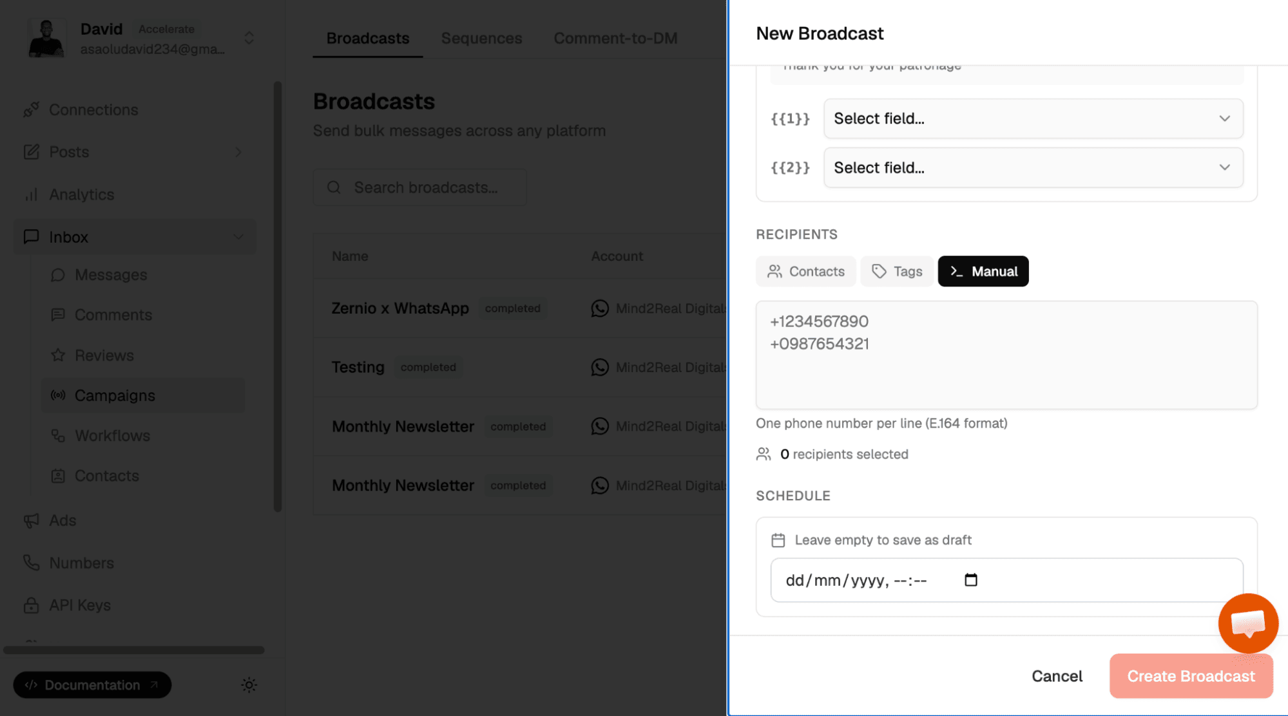
Task: Click the Inbox chat icon
Action: coord(31,237)
